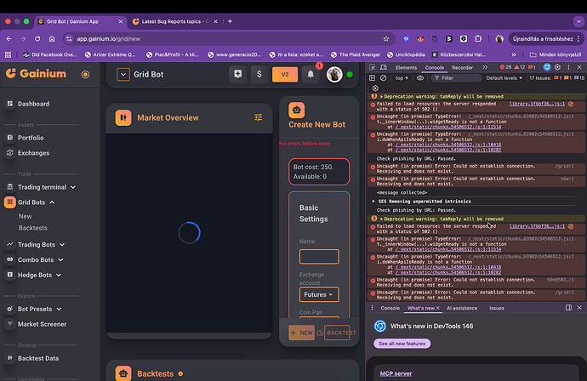This screenshot has width=587, height=381.
Task: Select the DevTools inspect element icon
Action: 372,67
